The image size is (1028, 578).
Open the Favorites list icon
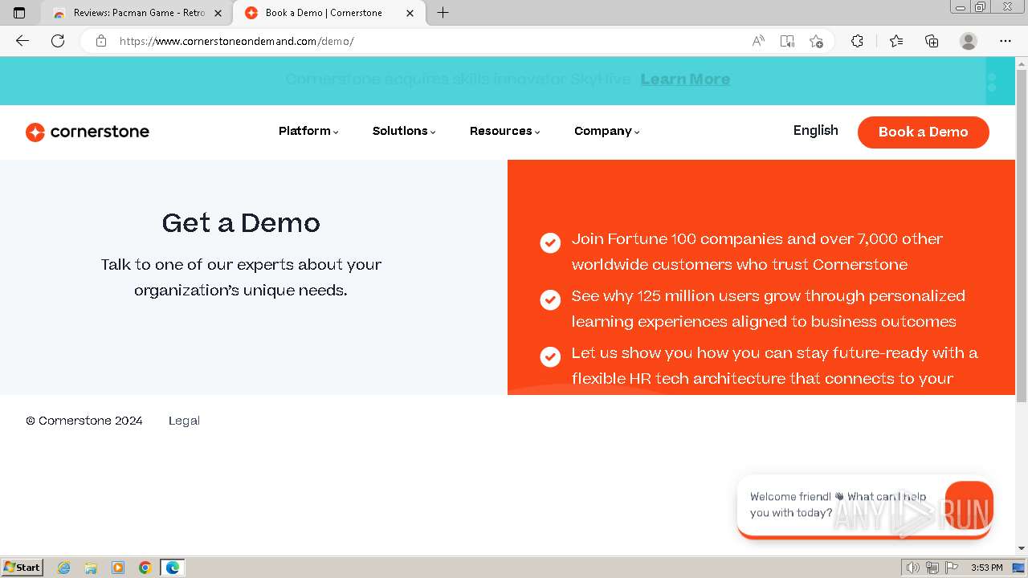pyautogui.click(x=896, y=41)
